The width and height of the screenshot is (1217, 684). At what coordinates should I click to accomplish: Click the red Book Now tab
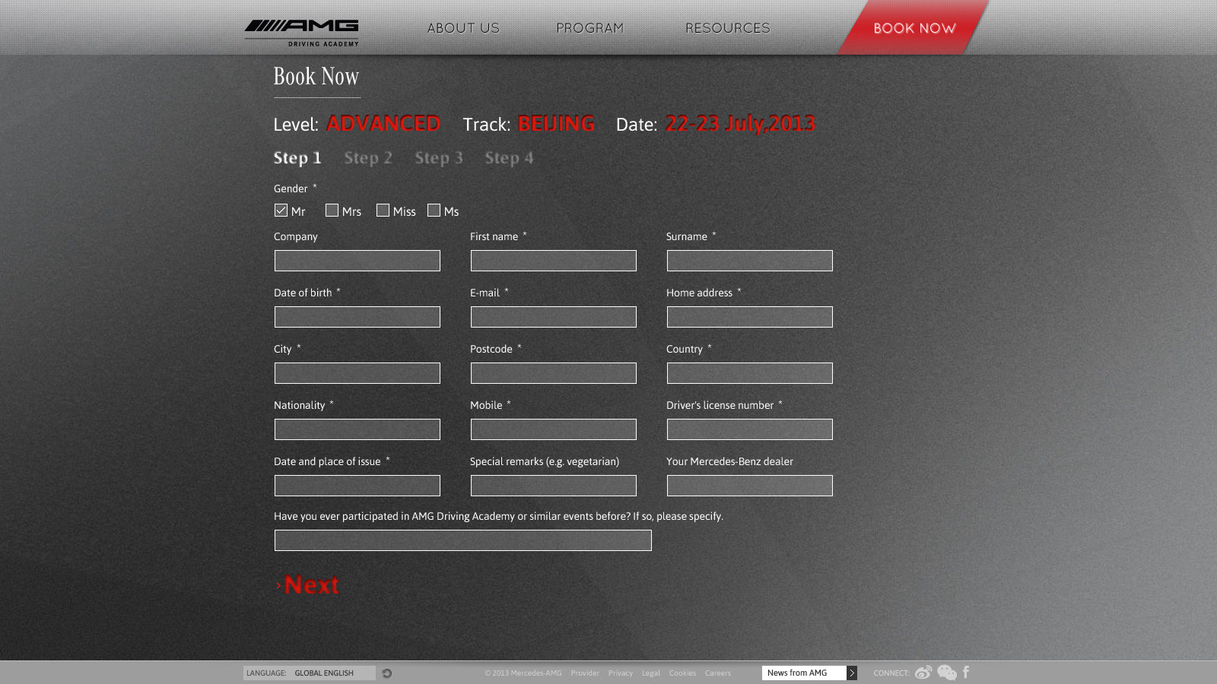pyautogui.click(x=914, y=27)
